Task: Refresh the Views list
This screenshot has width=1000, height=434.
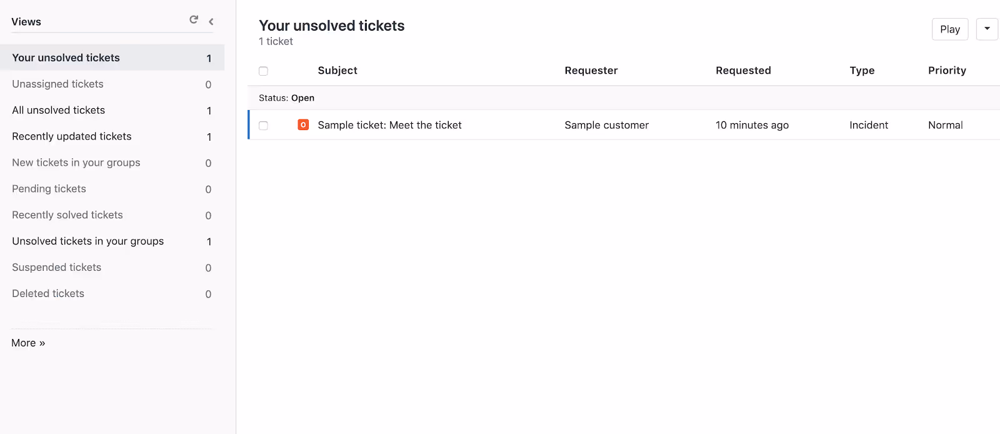Action: coord(193,19)
